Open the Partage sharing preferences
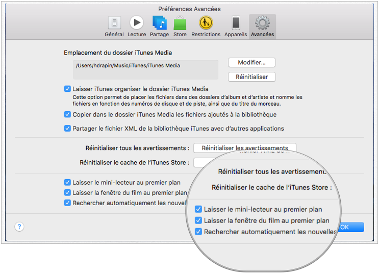Screen dimensions: 379x274 tap(160, 27)
